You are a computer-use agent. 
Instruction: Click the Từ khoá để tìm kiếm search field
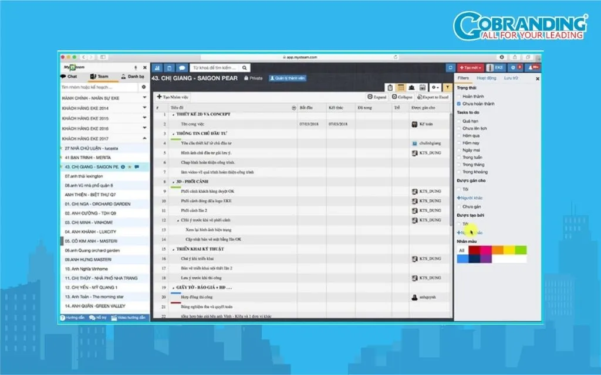pyautogui.click(x=215, y=68)
